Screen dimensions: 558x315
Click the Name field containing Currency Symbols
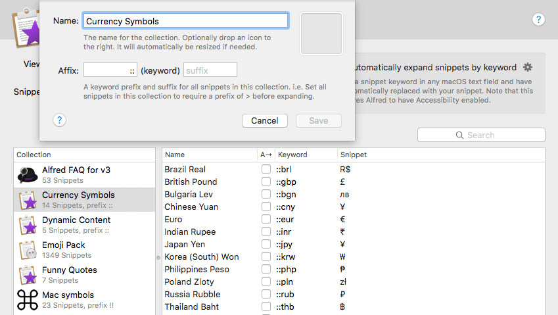pos(185,21)
